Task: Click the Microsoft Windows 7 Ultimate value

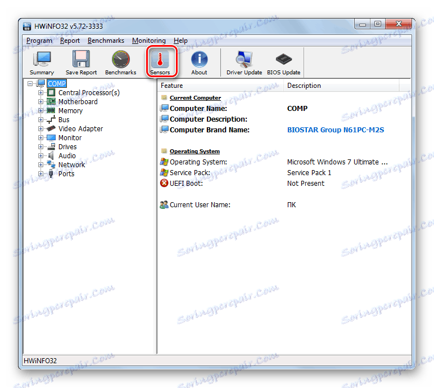Action: (x=337, y=162)
